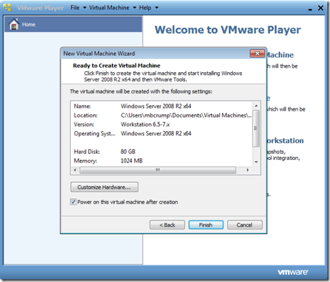Click the Welcome to VMware Player heading
Screen dimensions: 330x282
tap(228, 30)
